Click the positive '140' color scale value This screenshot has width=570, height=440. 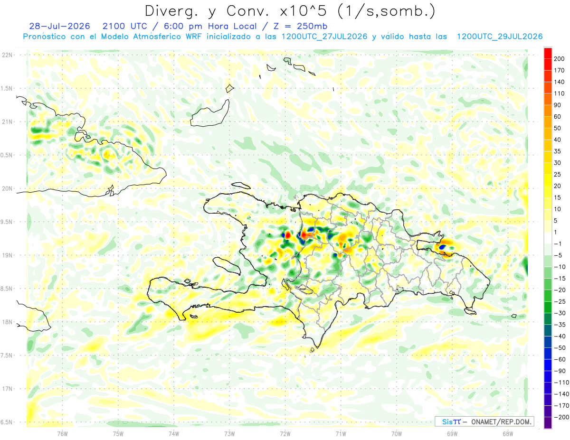tap(560, 82)
